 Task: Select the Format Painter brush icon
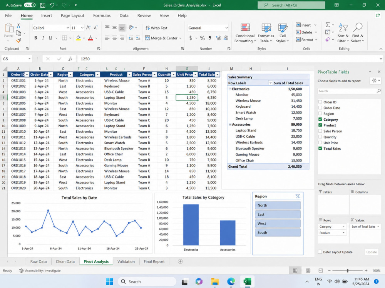18,40
